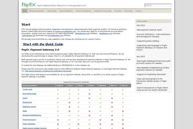Open the Technical Reference menu
Image resolution: width=193 pixels, height=129 pixels.
pyautogui.click(x=83, y=11)
